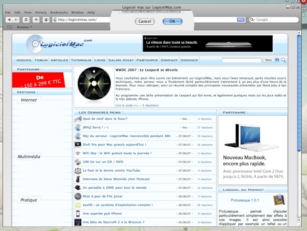
Task: Click the browser Forward arrow button
Action: (x=17, y=20)
